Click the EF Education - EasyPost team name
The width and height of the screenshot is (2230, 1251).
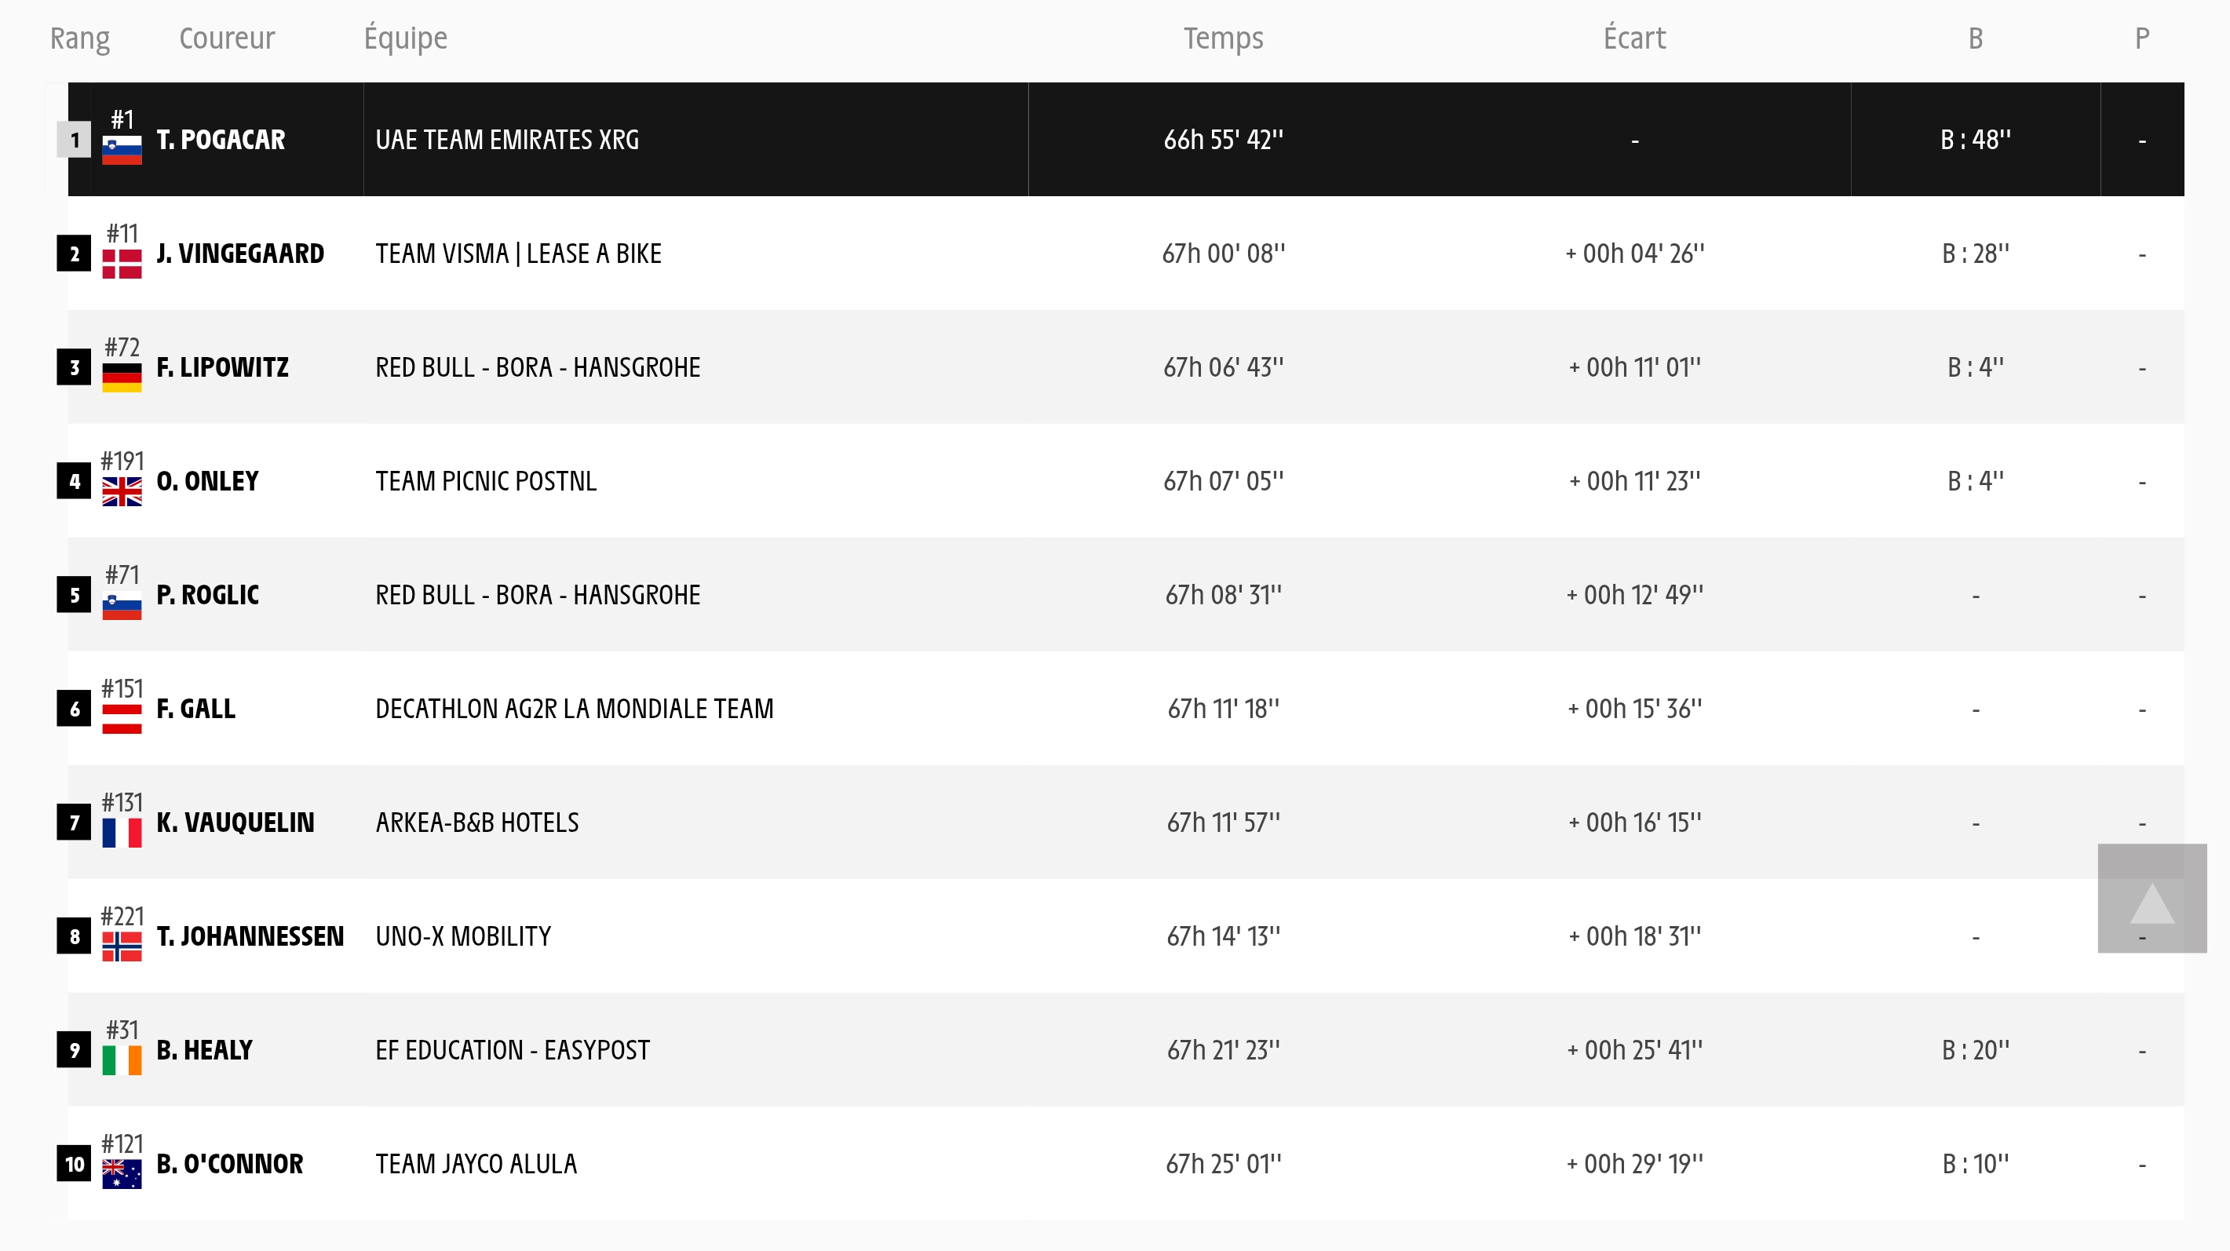(513, 1050)
